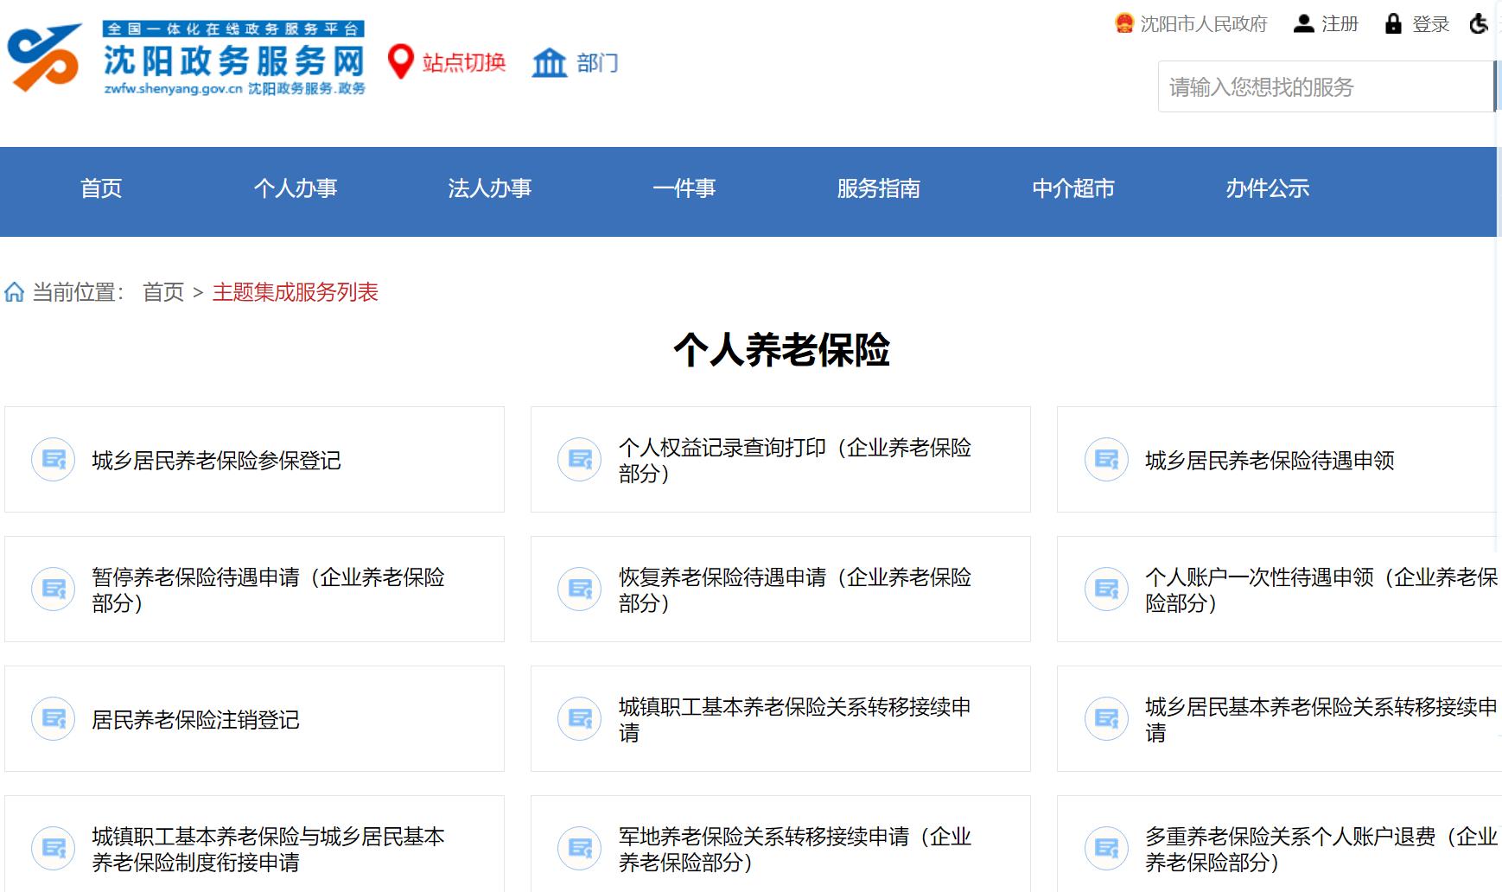Click the service icon beside 城乡居民养老保险参保登记
Viewport: 1502px width, 892px height.
pyautogui.click(x=52, y=459)
